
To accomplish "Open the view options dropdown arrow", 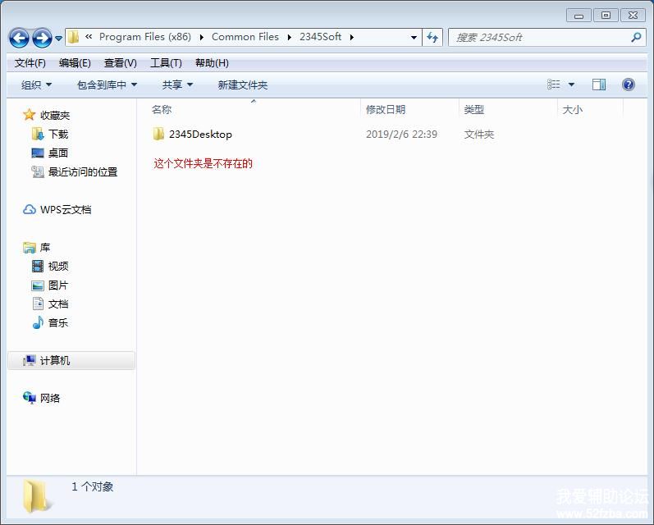I will pyautogui.click(x=571, y=84).
